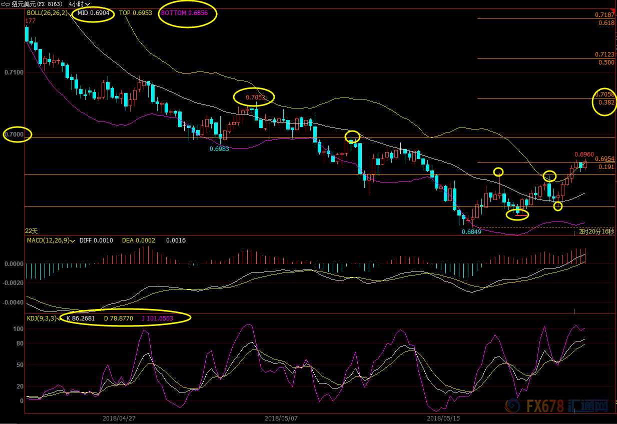Click the MACD DIFF 0.0010 value
The width and height of the screenshot is (617, 424).
96,240
